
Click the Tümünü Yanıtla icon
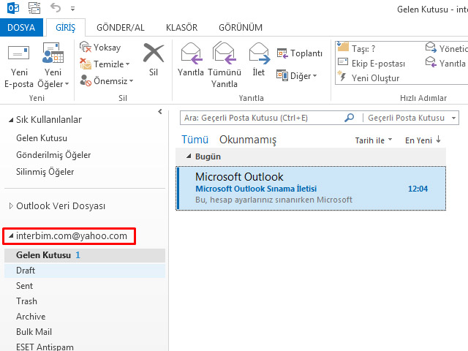pyautogui.click(x=224, y=55)
